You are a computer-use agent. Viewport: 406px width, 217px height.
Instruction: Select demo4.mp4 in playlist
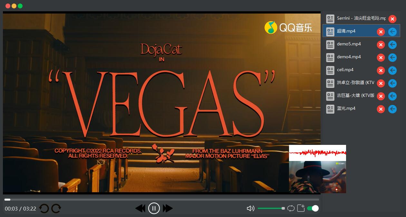[x=361, y=57]
